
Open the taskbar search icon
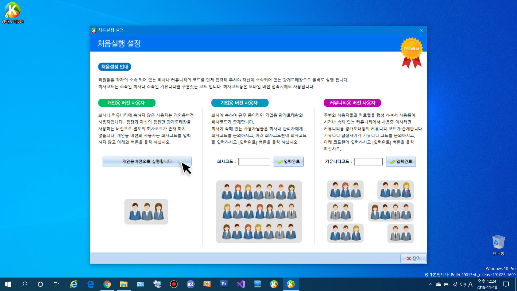24,284
